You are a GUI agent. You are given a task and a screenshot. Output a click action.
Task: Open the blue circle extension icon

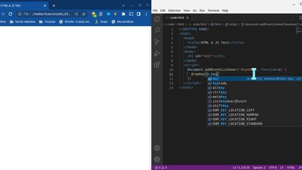108,14
